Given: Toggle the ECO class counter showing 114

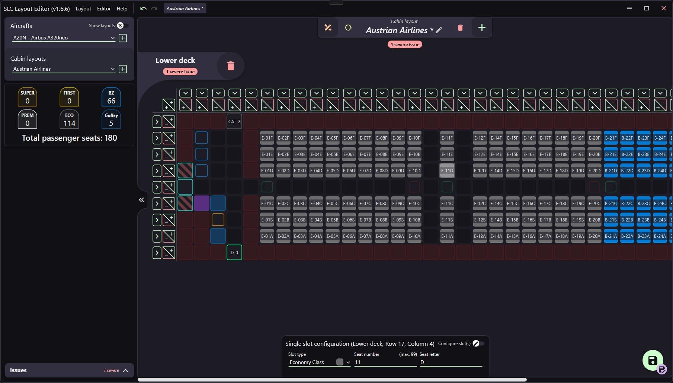Looking at the screenshot, I should (x=69, y=119).
